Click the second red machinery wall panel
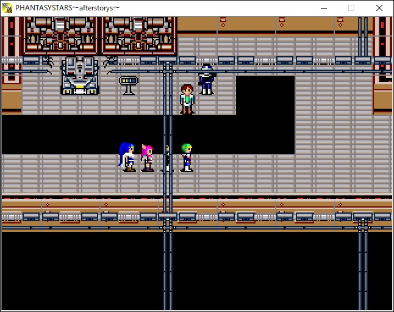 pyautogui.click(x=139, y=35)
